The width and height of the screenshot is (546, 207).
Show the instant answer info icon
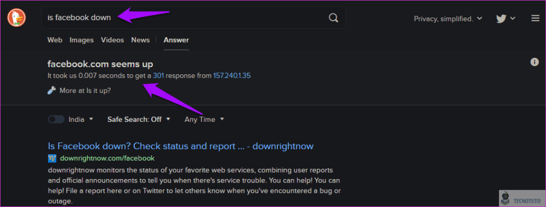click(x=534, y=62)
